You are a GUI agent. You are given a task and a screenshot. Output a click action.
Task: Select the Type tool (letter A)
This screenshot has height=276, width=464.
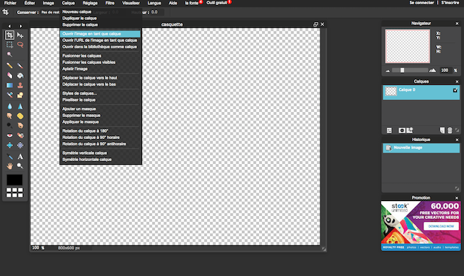pos(20,156)
